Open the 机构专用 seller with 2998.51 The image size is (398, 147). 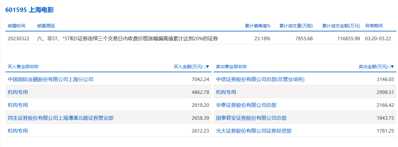[226, 92]
